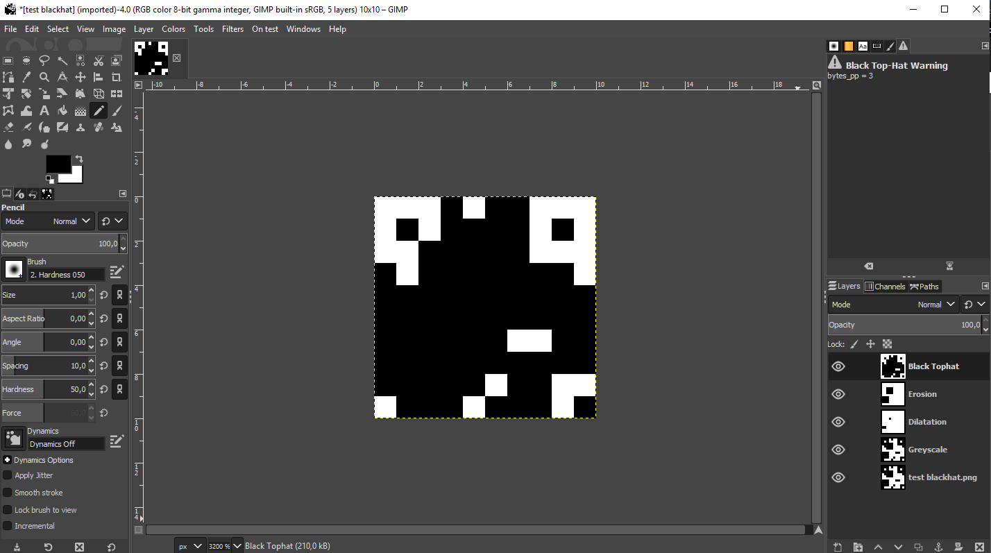This screenshot has width=991, height=553.
Task: Switch to the Channels tab
Action: pyautogui.click(x=885, y=286)
